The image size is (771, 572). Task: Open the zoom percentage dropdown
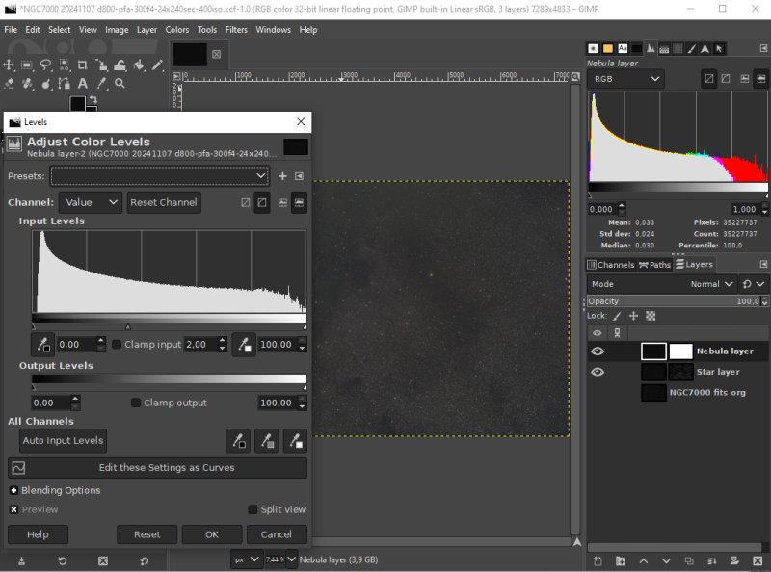click(291, 559)
